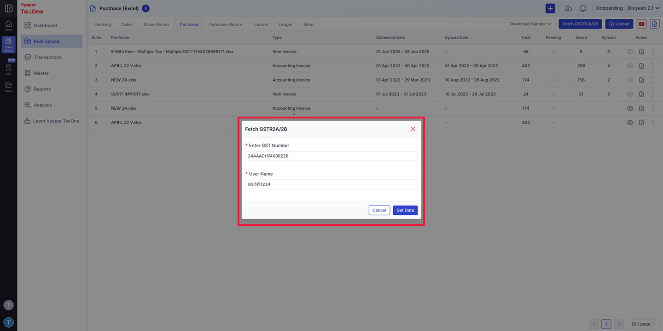Open three-dot menu for row 6
The width and height of the screenshot is (663, 331).
tap(653, 123)
